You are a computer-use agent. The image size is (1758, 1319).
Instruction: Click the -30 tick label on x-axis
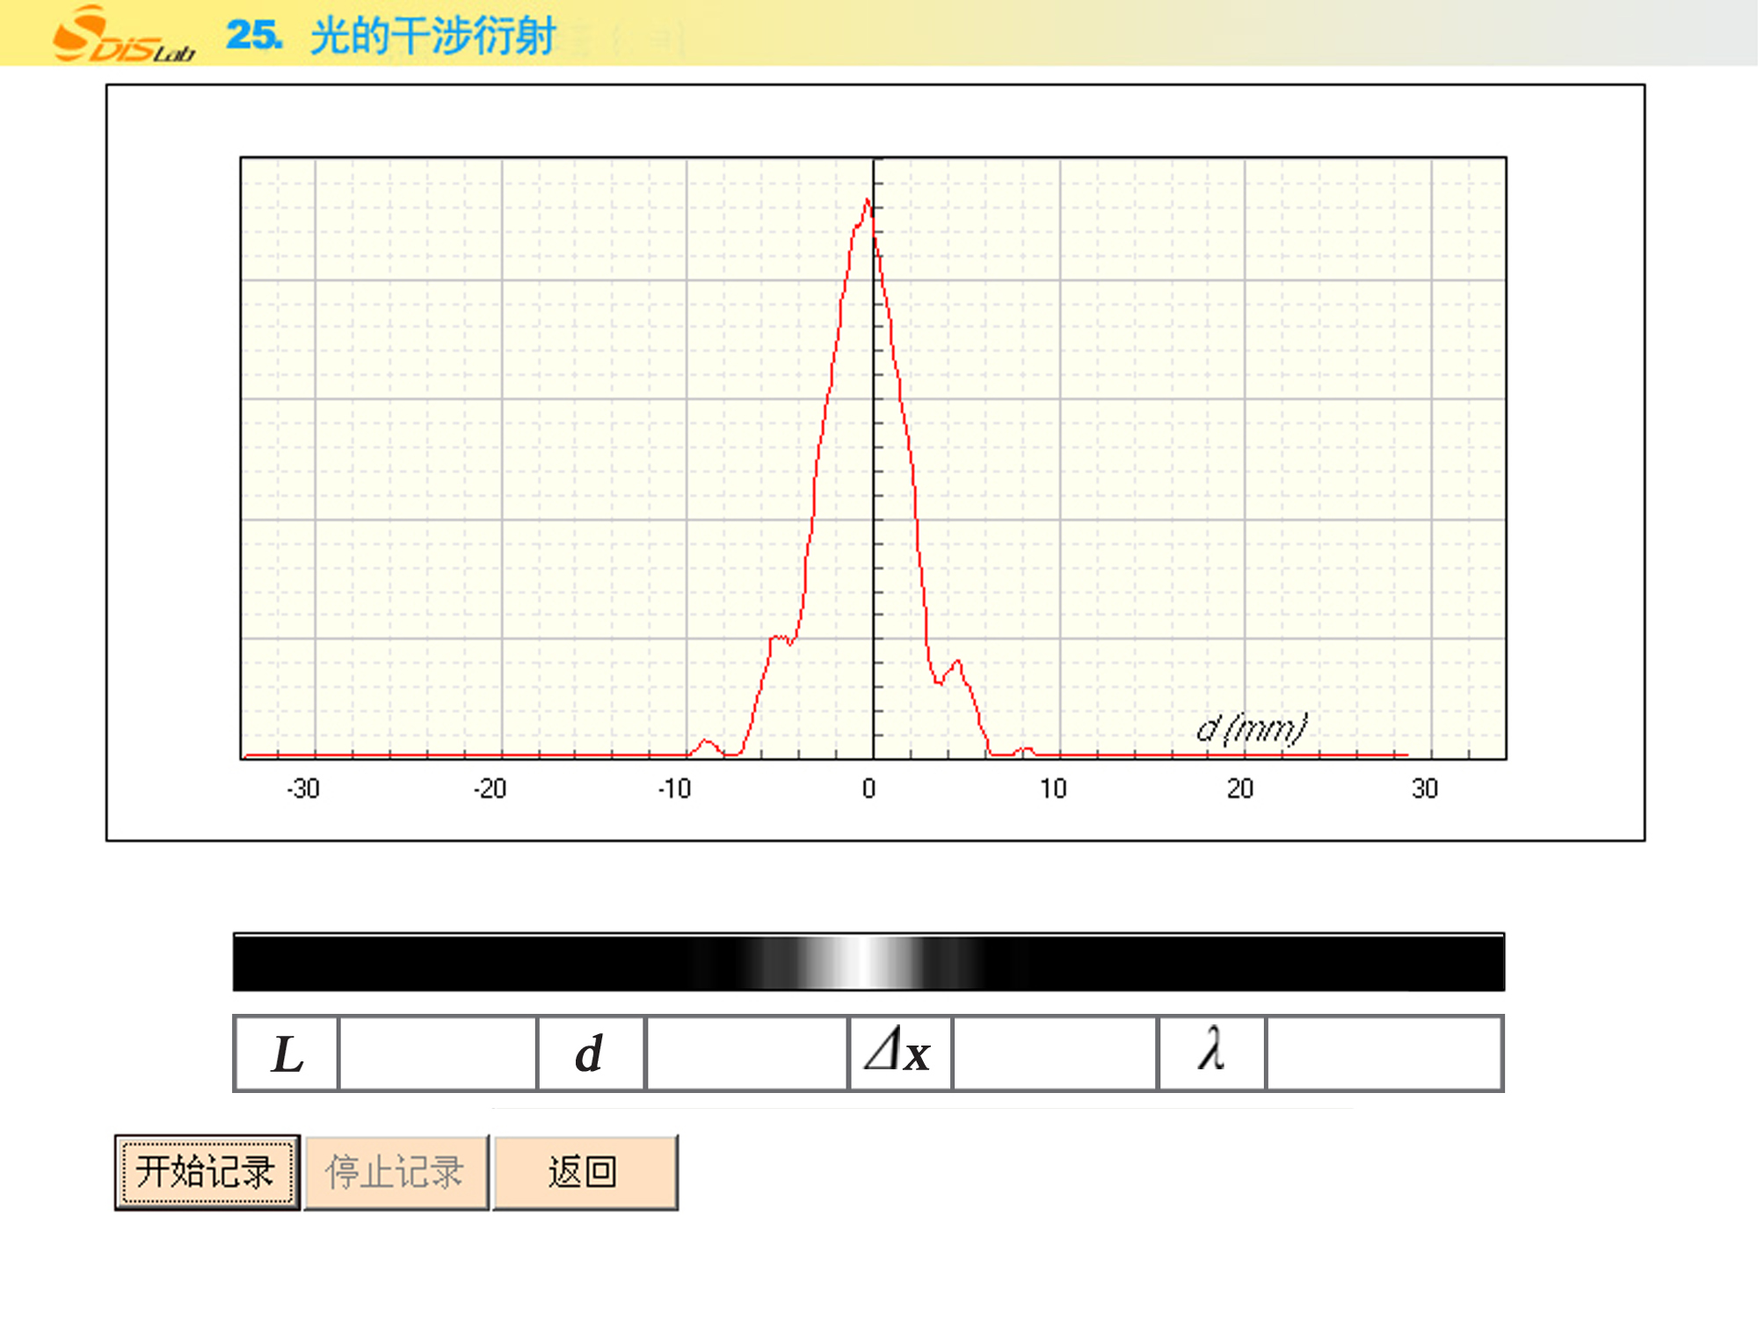click(x=303, y=789)
